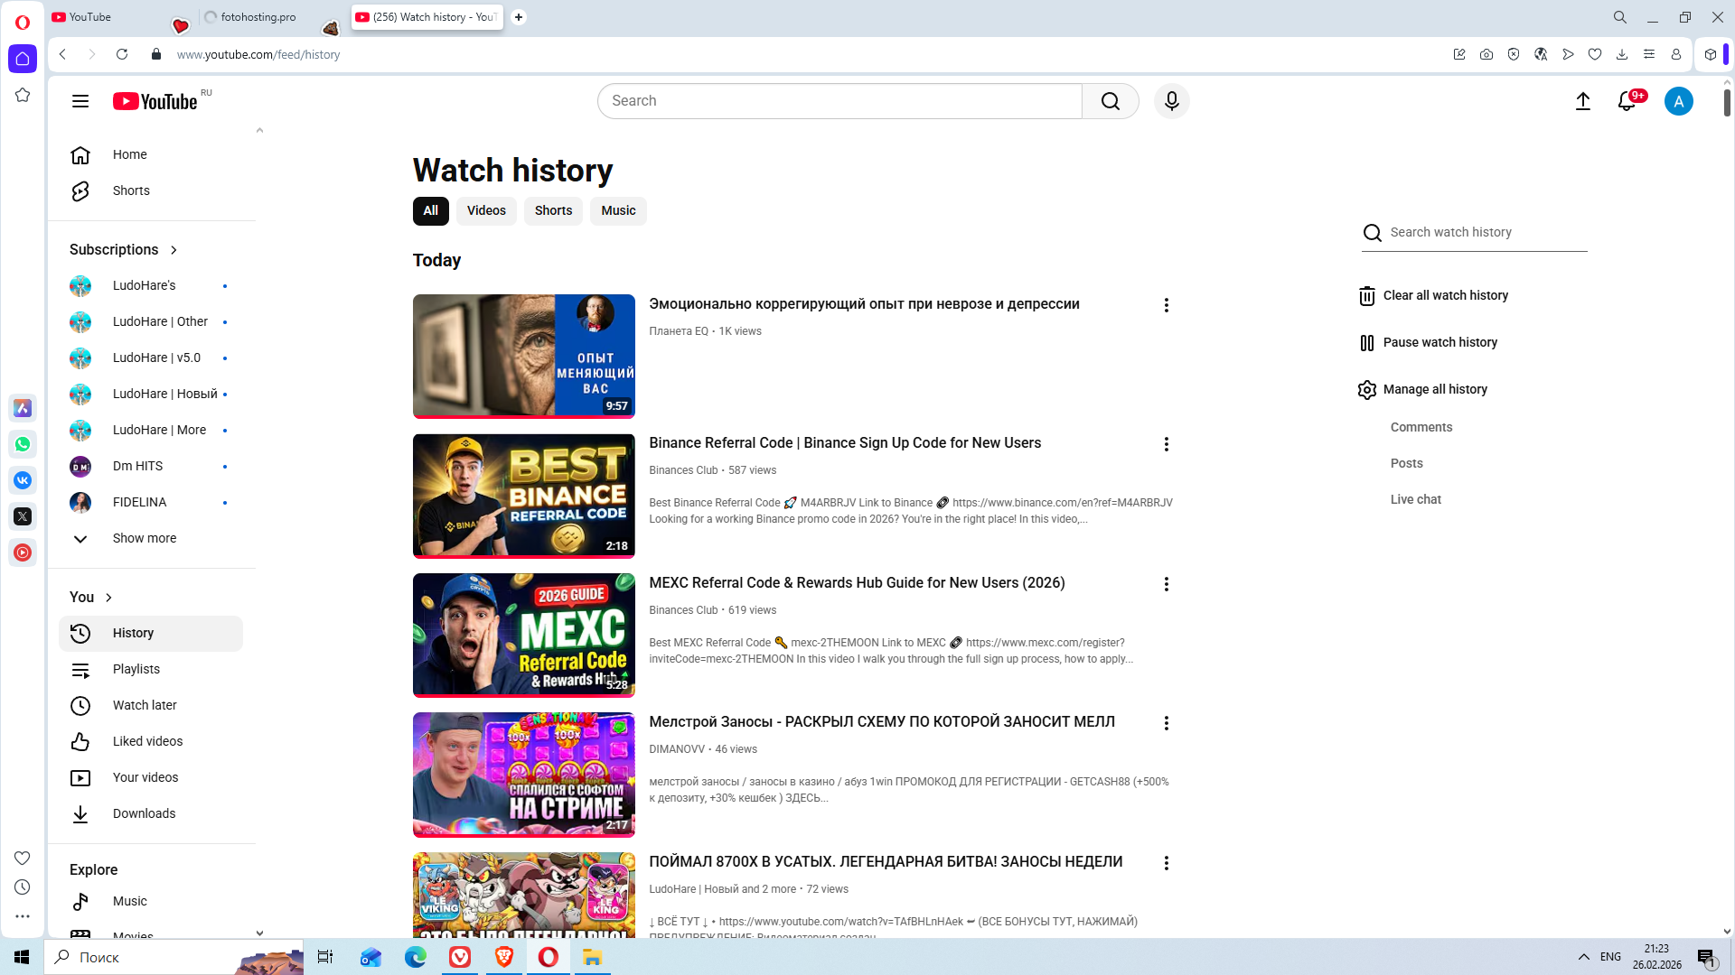Open the Manage all history gear

tap(1366, 390)
